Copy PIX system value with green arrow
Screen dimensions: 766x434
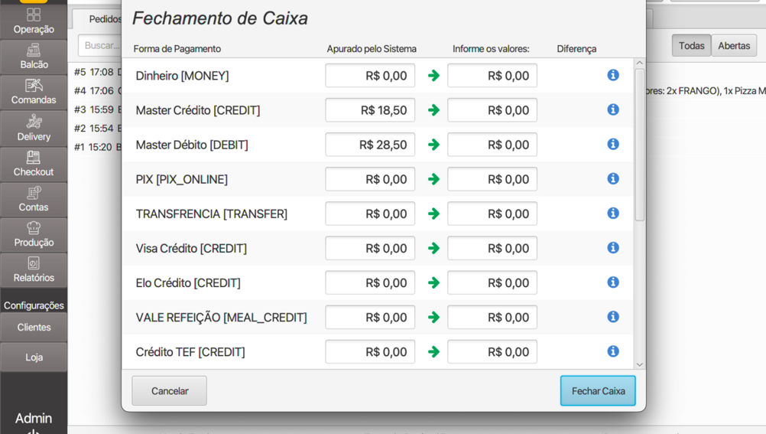coord(433,179)
